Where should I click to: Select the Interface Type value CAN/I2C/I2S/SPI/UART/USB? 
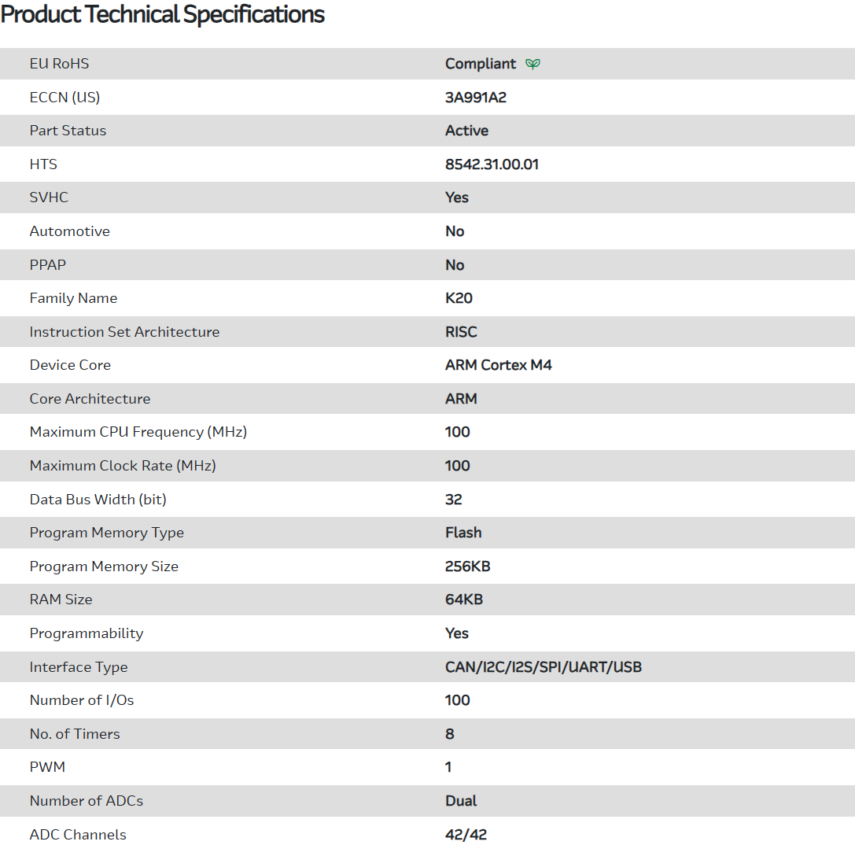click(543, 667)
